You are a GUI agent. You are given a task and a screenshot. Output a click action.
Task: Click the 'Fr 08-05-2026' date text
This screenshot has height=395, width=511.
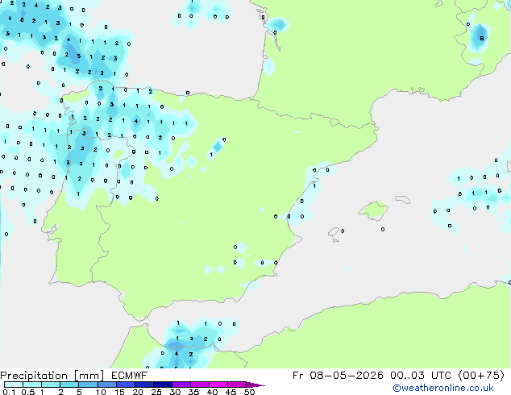coord(338,375)
